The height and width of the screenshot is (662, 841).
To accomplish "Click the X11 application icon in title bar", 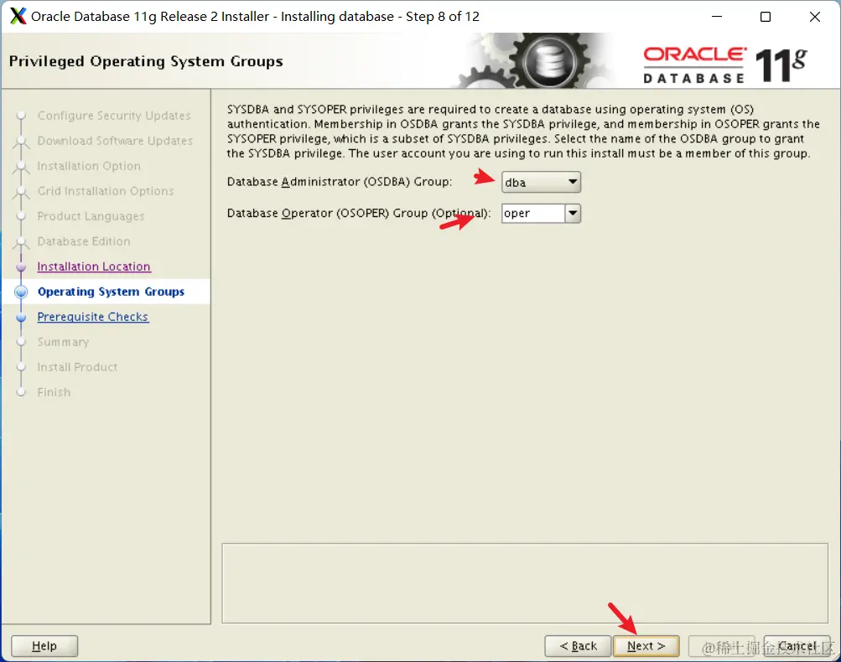I will (18, 17).
